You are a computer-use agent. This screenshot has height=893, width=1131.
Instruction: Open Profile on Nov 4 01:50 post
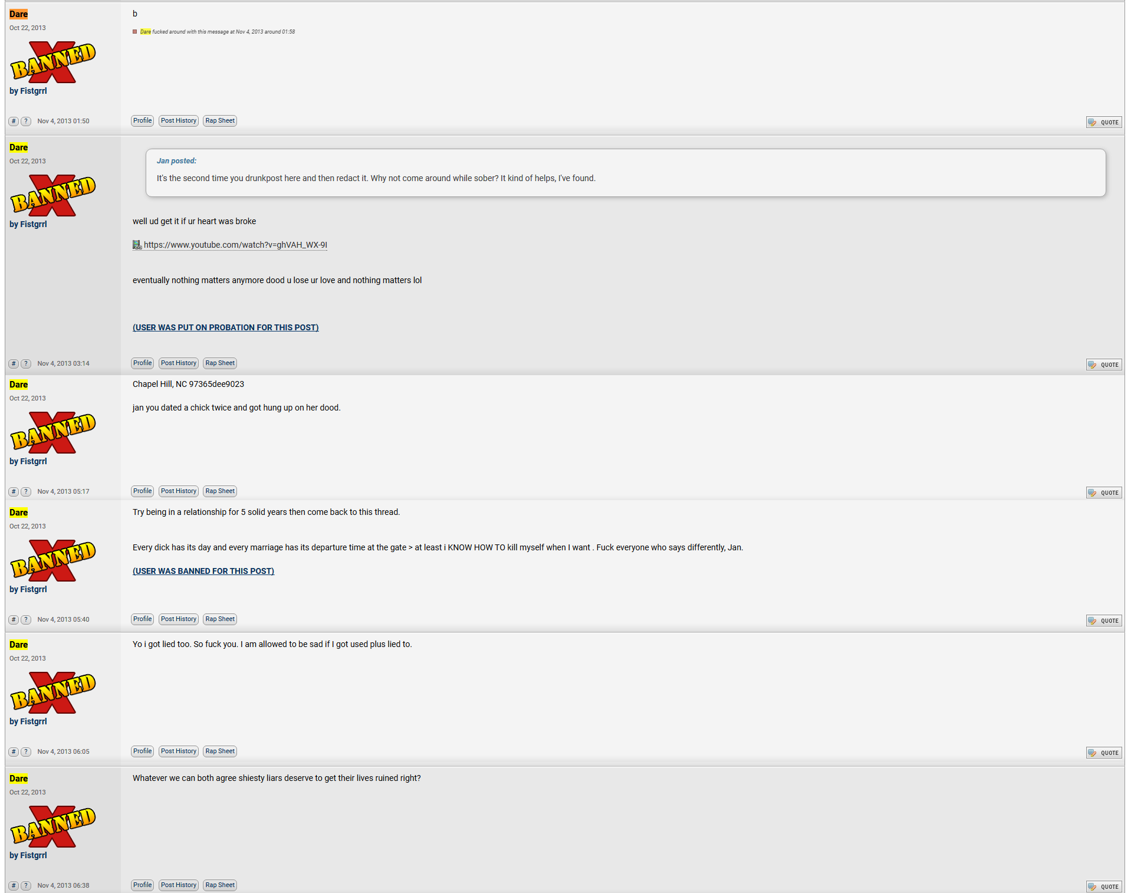click(143, 121)
